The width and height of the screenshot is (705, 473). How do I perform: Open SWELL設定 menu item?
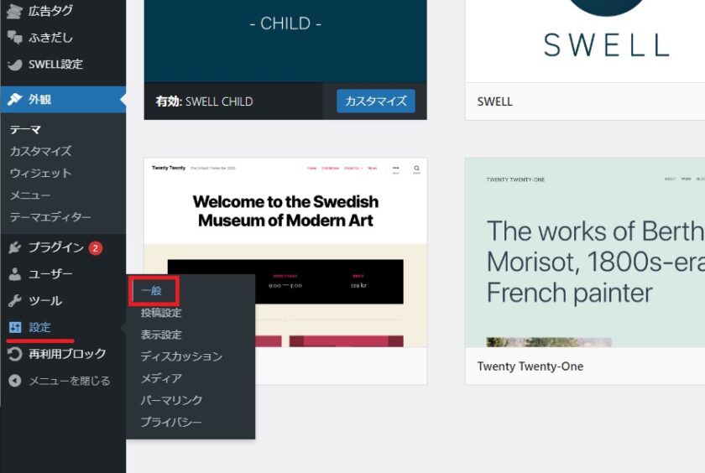63,65
